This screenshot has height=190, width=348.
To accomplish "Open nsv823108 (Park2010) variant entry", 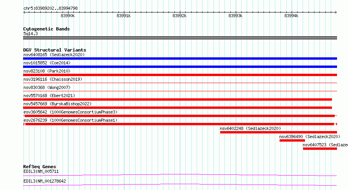I will (x=47, y=71).
